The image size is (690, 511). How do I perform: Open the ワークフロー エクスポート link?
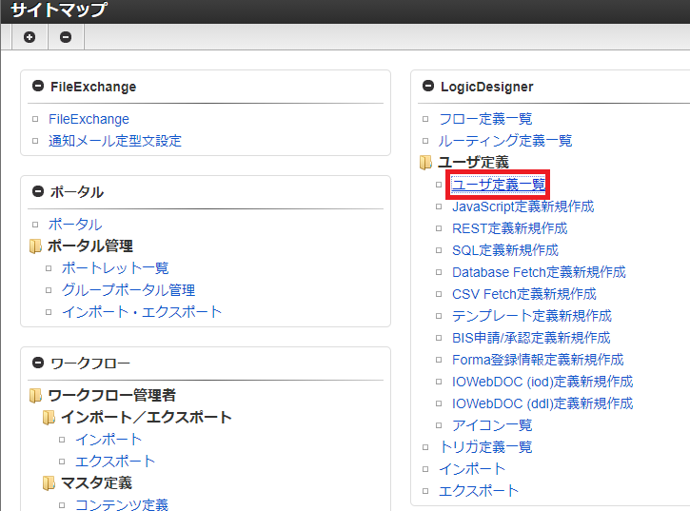point(115,462)
